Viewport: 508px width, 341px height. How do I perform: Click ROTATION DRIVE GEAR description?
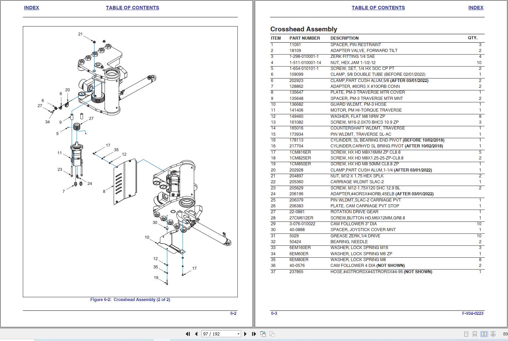[354, 212]
